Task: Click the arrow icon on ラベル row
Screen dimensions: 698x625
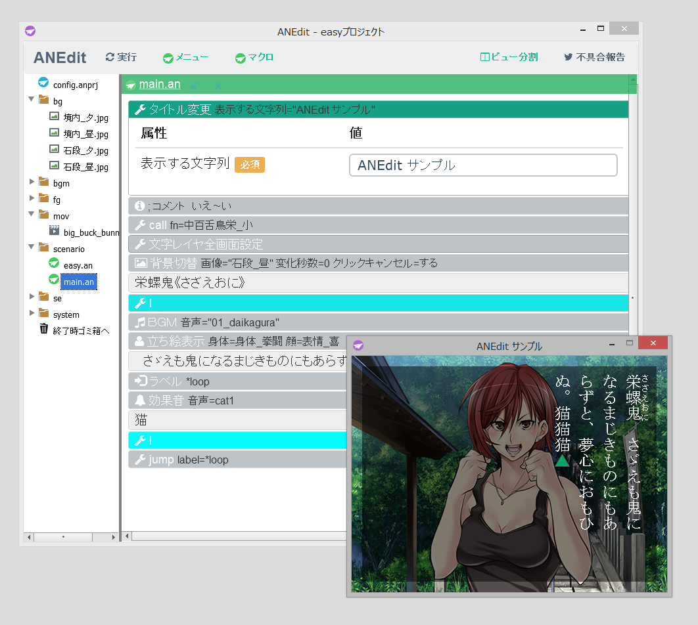Action: click(x=141, y=381)
